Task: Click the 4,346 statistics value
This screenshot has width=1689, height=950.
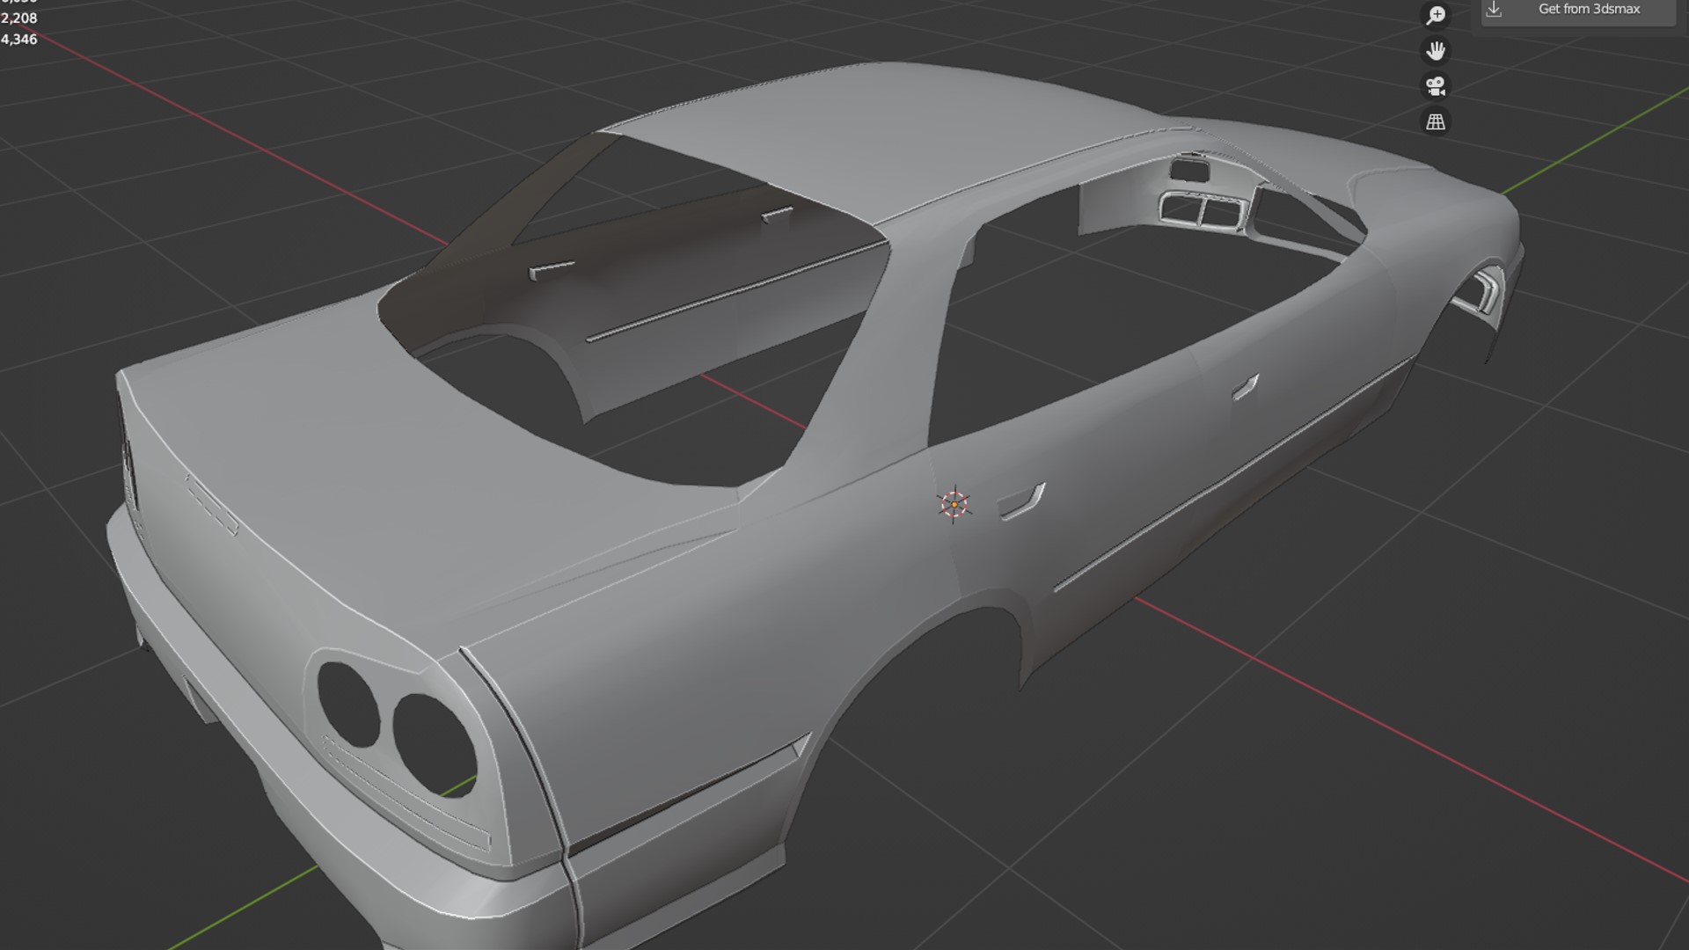Action: tap(19, 40)
